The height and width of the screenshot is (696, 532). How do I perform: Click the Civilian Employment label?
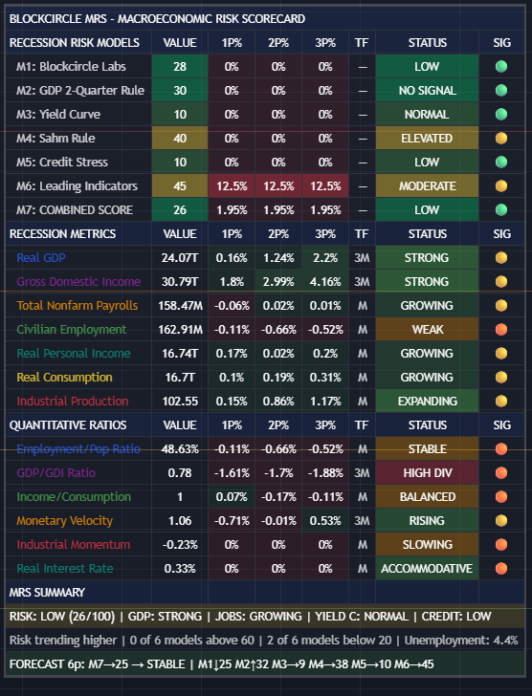tap(72, 330)
